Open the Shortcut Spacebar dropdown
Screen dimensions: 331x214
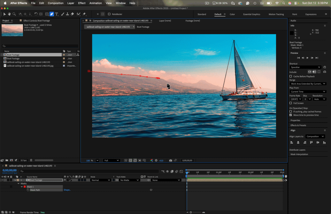(305, 67)
